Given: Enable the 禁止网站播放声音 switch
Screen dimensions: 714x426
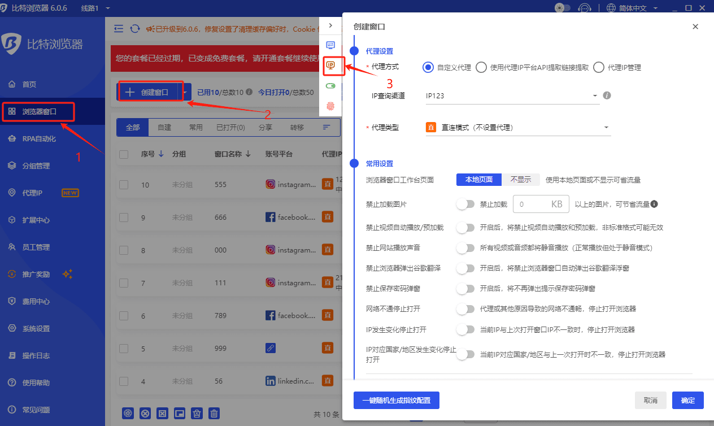Looking at the screenshot, I should (465, 248).
